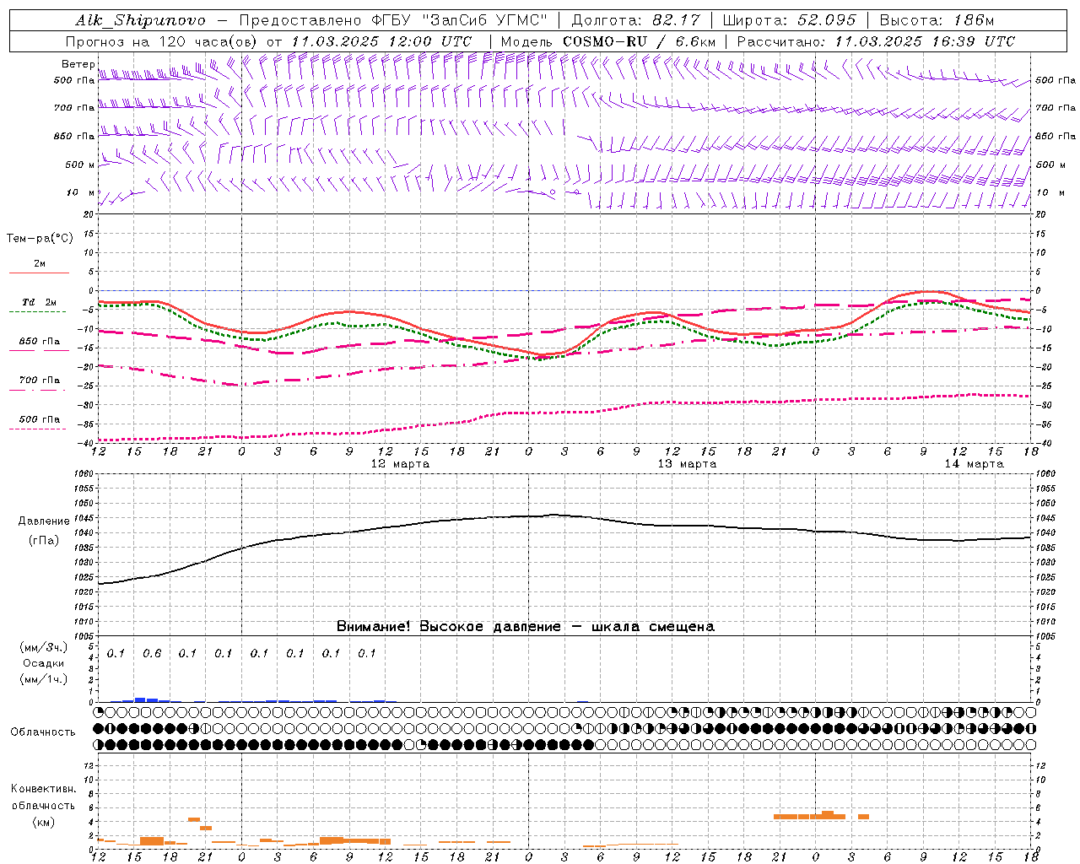Viewport: 1080px width, 864px height.
Task: Click the 'Ветер' wind panel label
Action: (x=78, y=64)
